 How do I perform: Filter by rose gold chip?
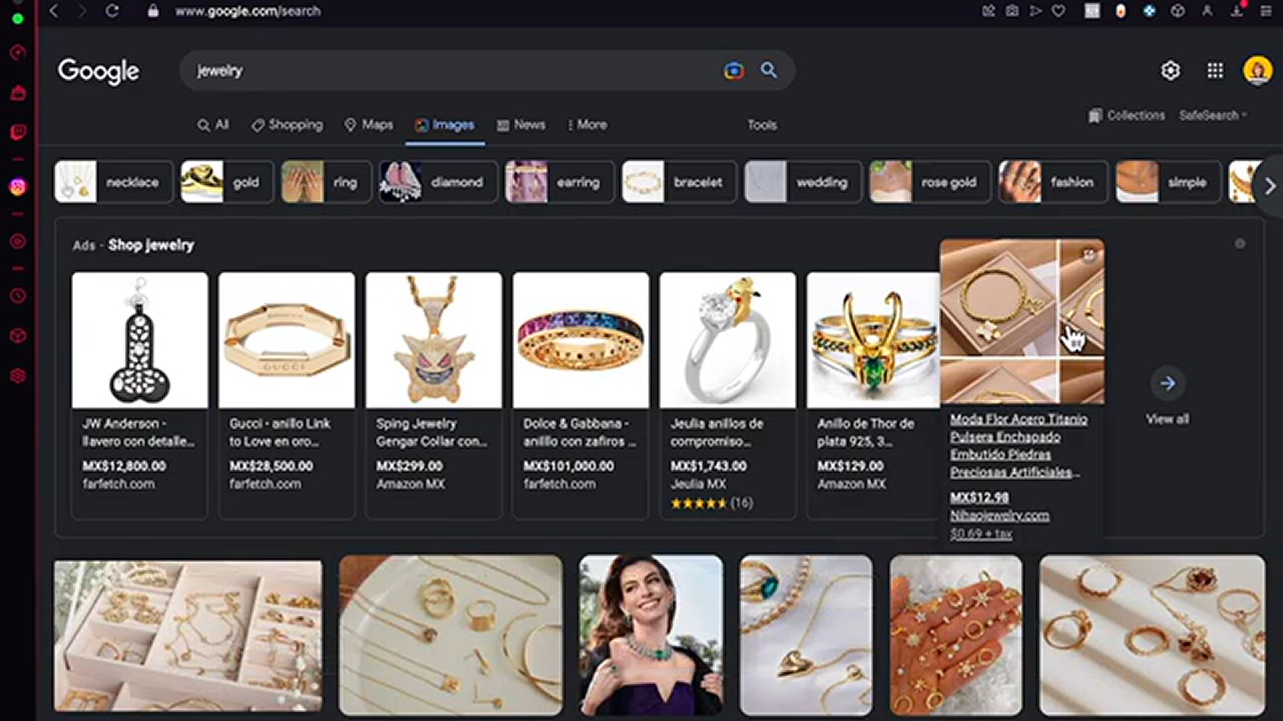pos(930,182)
